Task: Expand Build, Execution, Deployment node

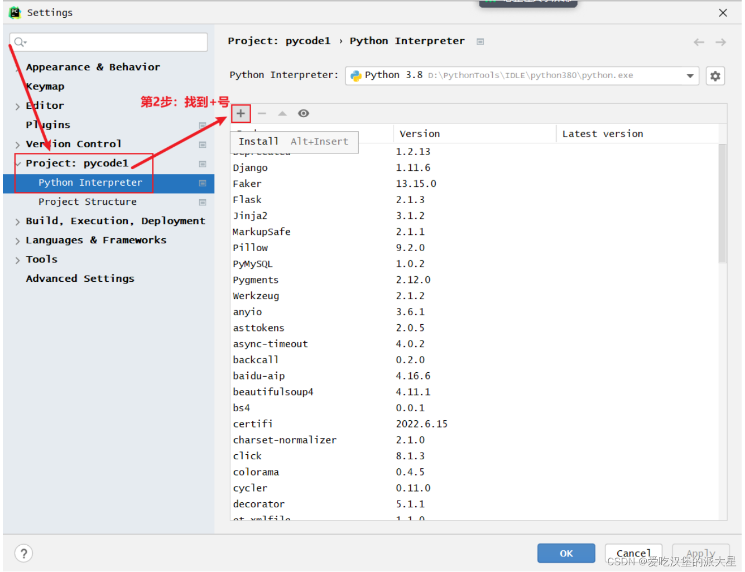Action: pyautogui.click(x=17, y=220)
